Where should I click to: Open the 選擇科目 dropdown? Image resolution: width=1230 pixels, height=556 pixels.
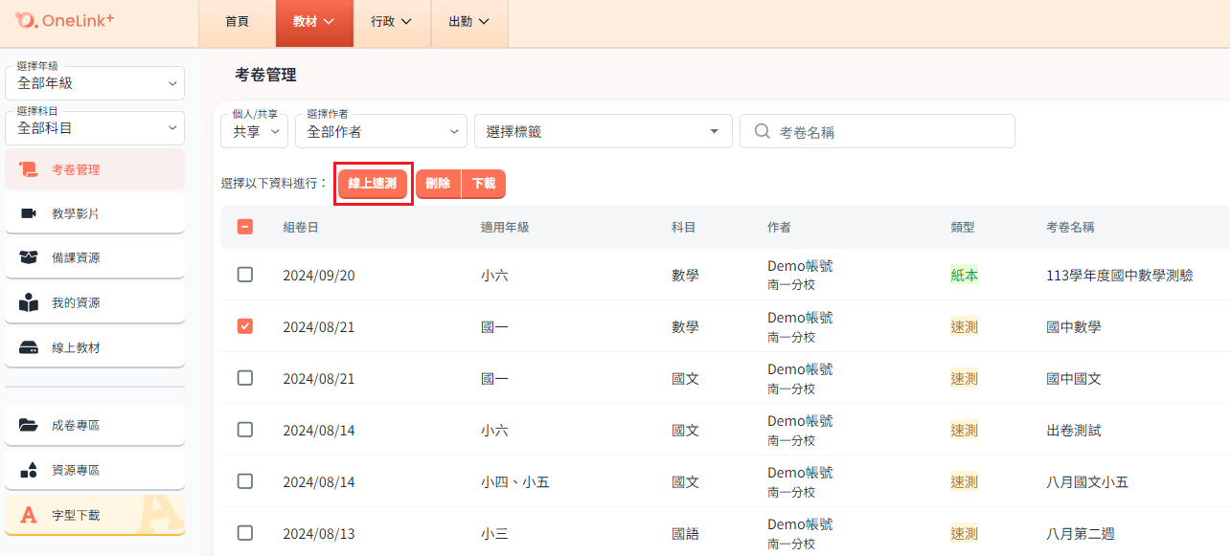95,126
